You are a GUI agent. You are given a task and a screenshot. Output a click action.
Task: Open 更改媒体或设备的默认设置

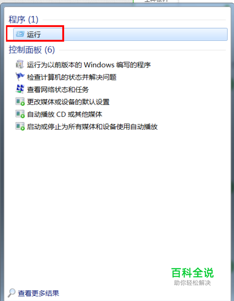click(68, 102)
